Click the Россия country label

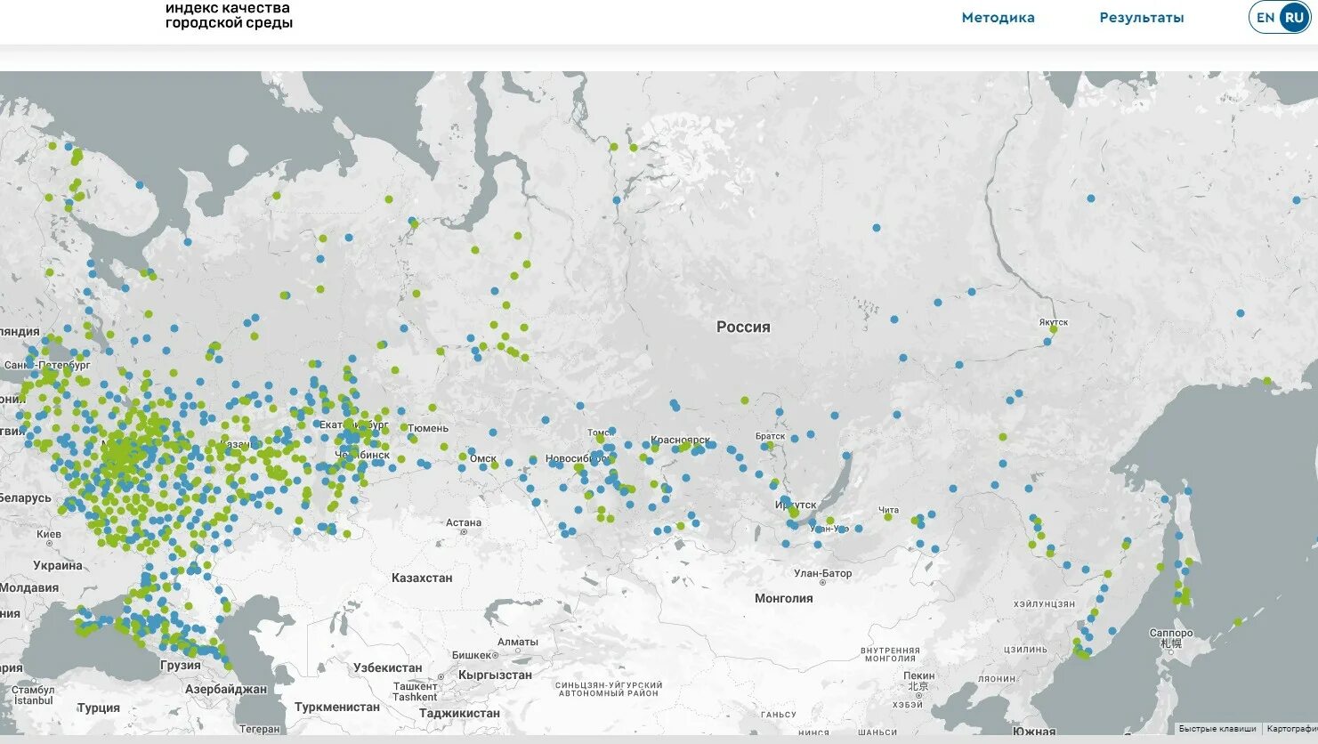(x=743, y=327)
